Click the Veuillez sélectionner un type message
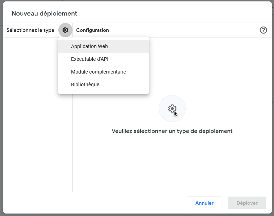 click(172, 131)
